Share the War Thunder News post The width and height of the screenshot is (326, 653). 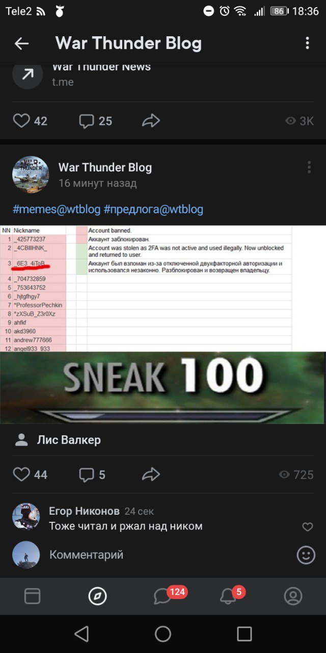[151, 121]
